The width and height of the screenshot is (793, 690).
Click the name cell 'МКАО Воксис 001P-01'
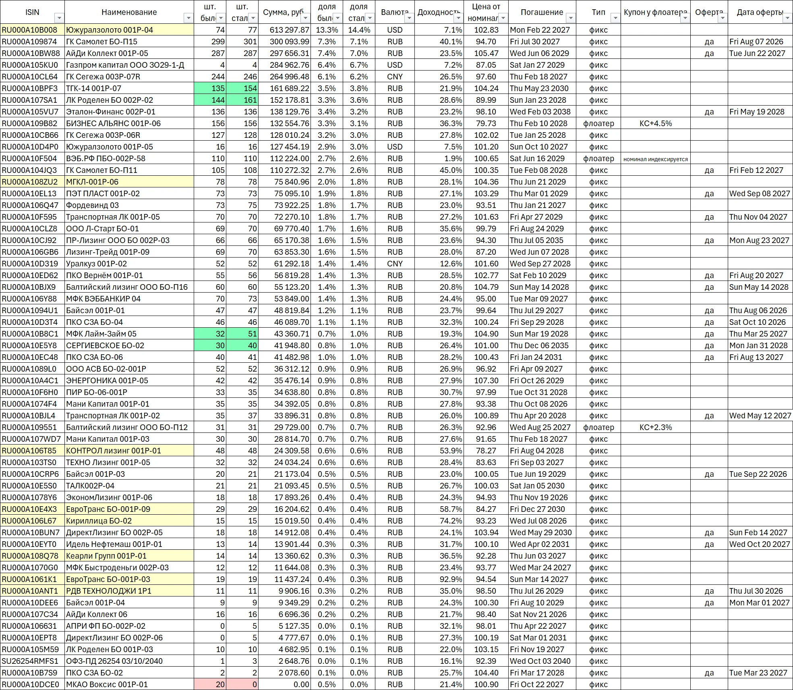[129, 684]
